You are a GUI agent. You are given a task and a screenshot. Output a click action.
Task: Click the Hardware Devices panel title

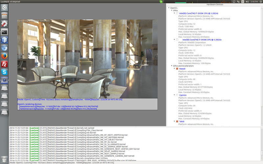pyautogui.click(x=215, y=5)
